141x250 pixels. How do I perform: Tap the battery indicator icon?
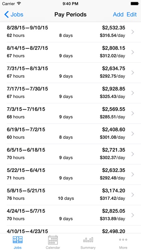point(135,4)
